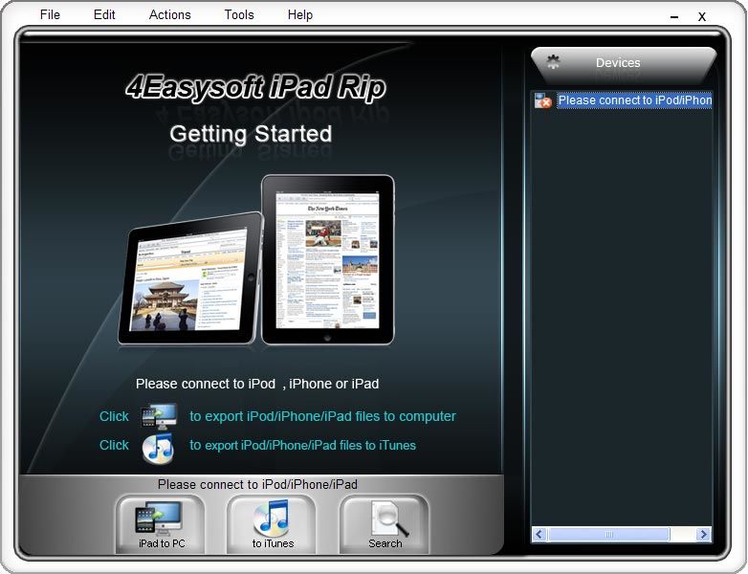Click the horizontal scrollbar thumb in Devices
The height and width of the screenshot is (574, 748).
click(x=608, y=534)
